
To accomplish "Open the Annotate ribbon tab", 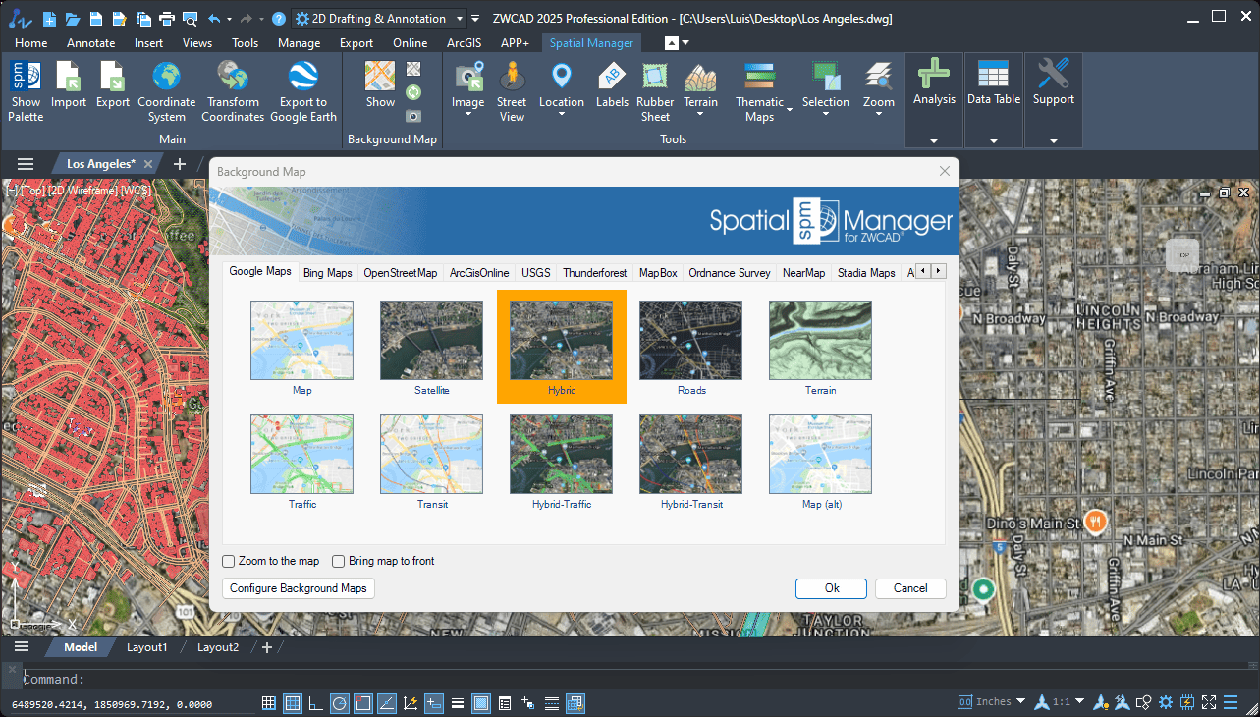I will tap(90, 42).
